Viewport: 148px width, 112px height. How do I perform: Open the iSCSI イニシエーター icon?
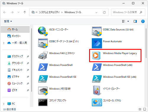pyautogui.click(x=43, y=31)
